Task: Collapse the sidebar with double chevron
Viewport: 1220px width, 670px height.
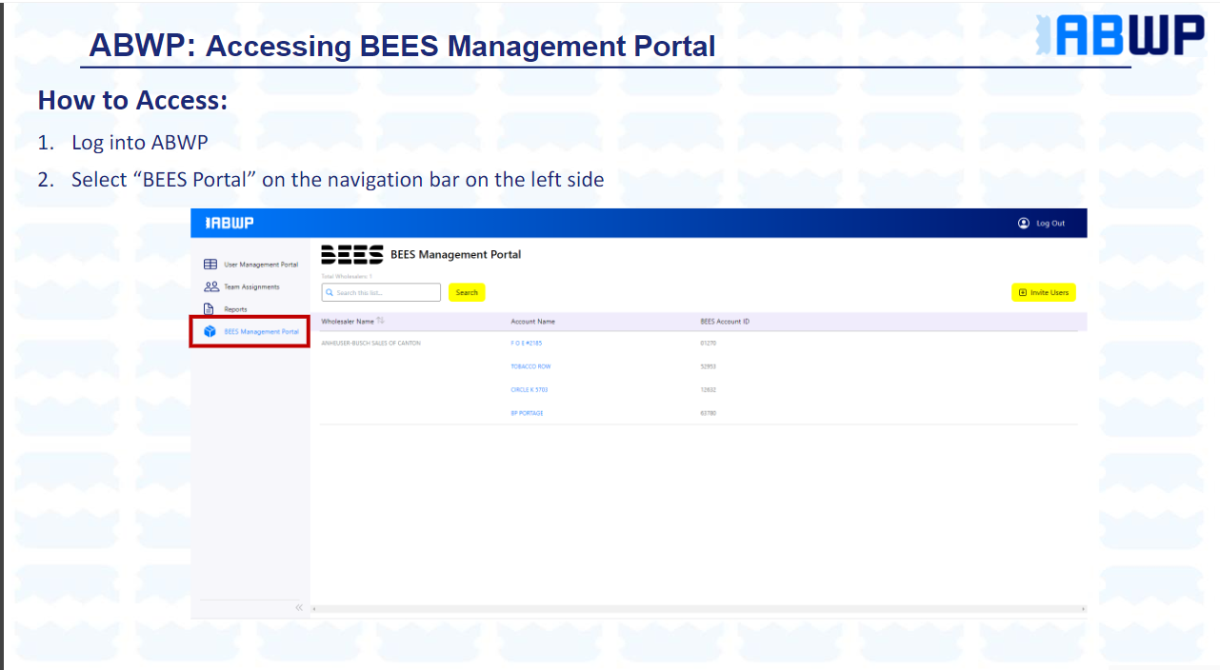Action: coord(298,607)
